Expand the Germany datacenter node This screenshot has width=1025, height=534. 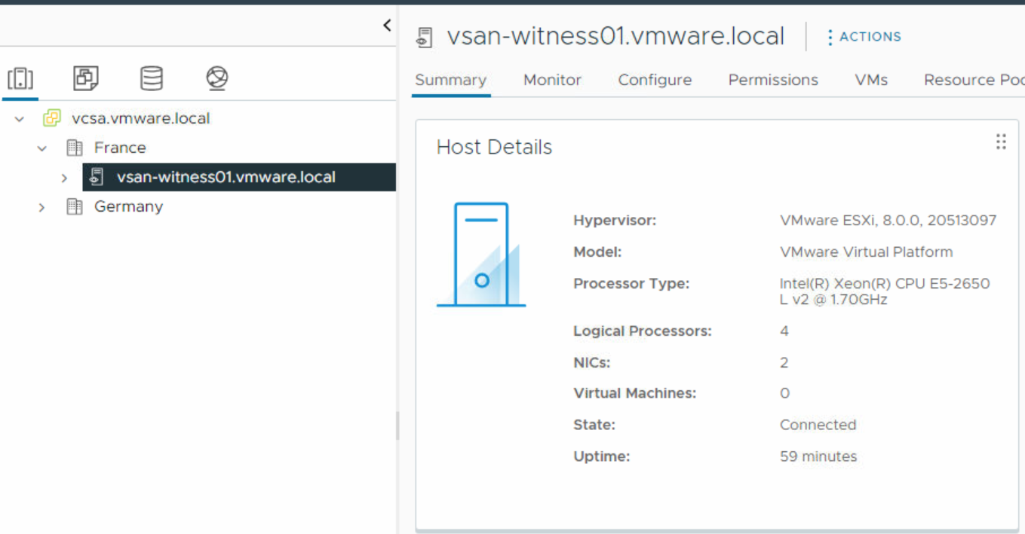click(x=42, y=206)
